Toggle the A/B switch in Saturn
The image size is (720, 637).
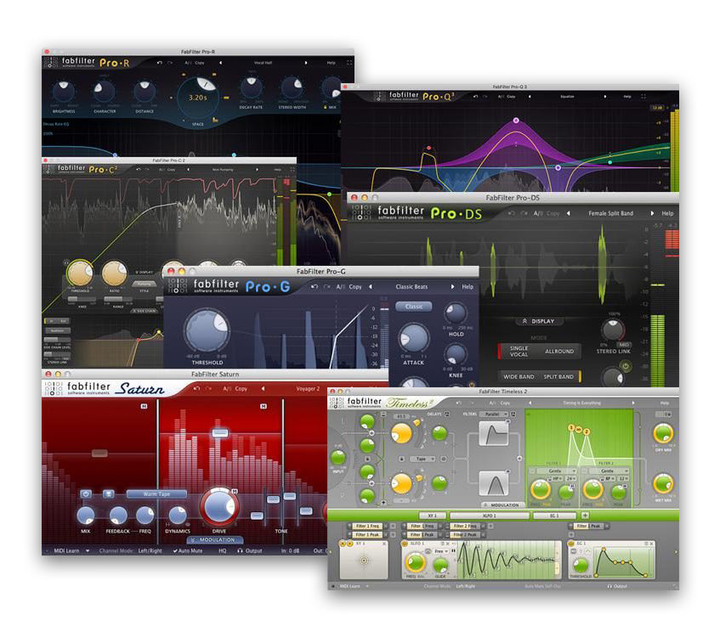pos(227,389)
